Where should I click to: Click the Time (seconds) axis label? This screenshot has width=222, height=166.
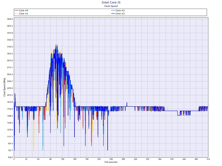(x=111, y=162)
